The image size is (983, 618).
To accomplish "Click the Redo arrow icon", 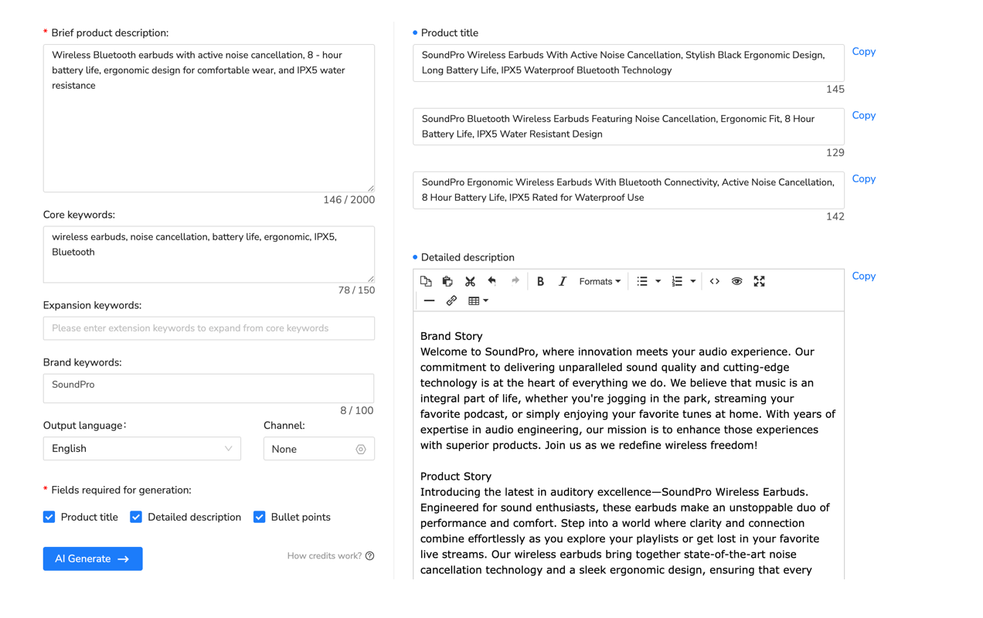I will point(515,281).
